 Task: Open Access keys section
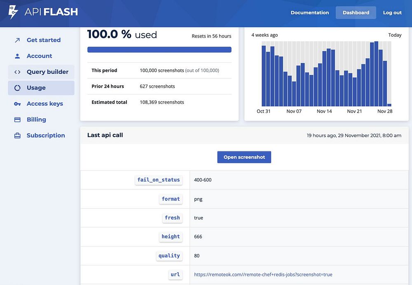[x=41, y=104]
